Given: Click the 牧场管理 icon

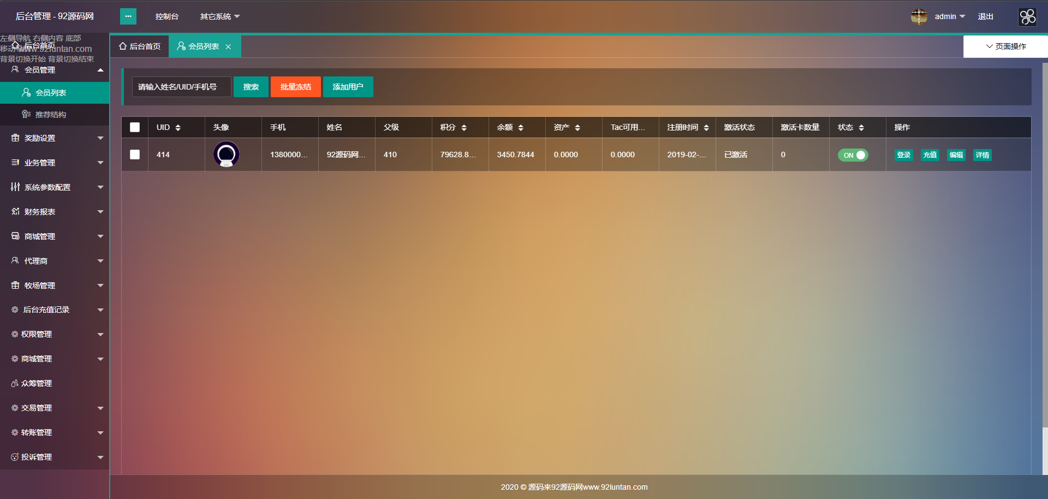Looking at the screenshot, I should pyautogui.click(x=15, y=285).
